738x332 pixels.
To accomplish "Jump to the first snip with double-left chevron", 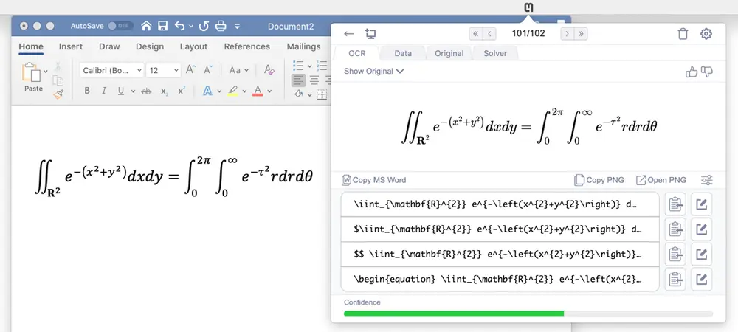I will [x=475, y=34].
